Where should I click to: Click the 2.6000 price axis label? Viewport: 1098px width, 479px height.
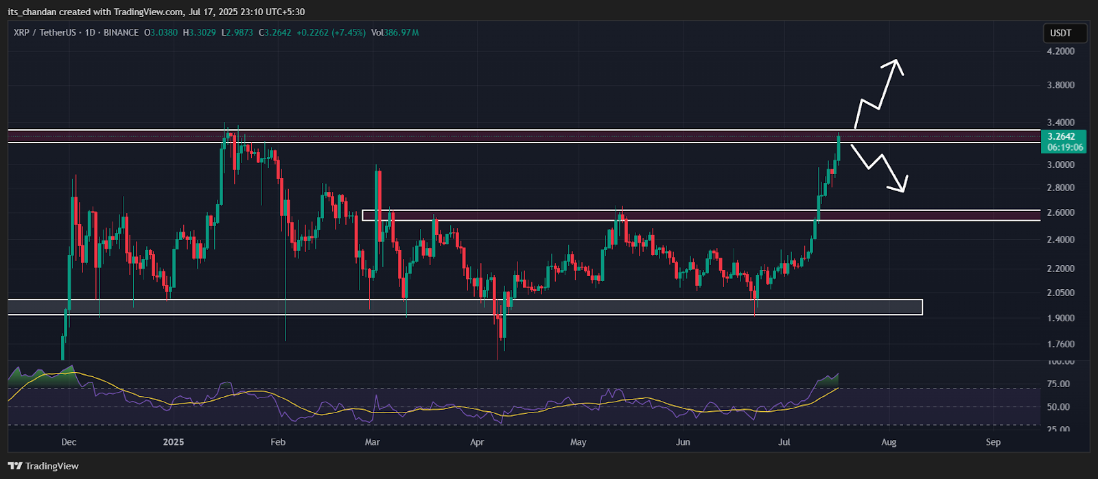[x=1061, y=212]
